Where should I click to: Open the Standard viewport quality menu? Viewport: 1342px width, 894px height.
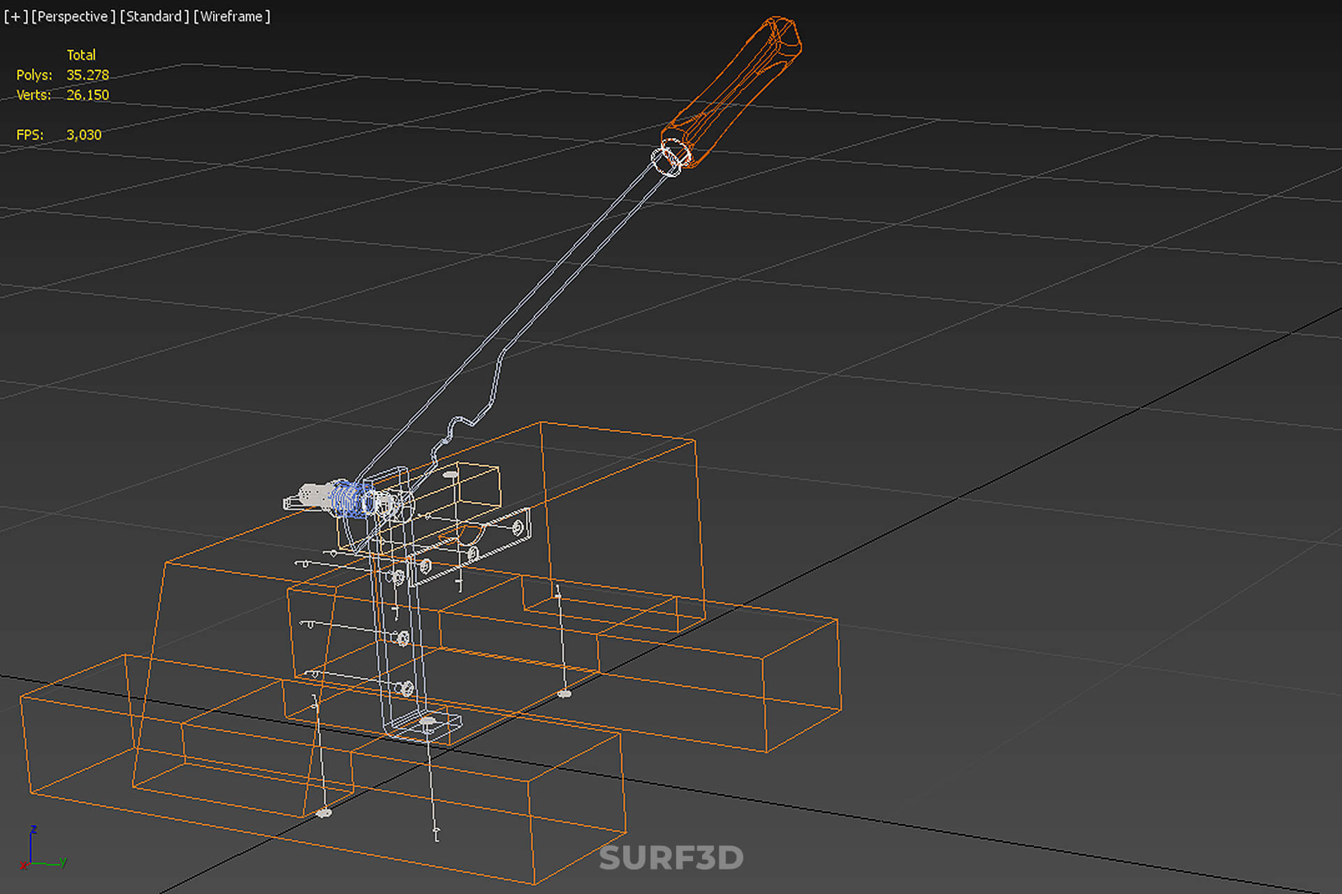154,16
